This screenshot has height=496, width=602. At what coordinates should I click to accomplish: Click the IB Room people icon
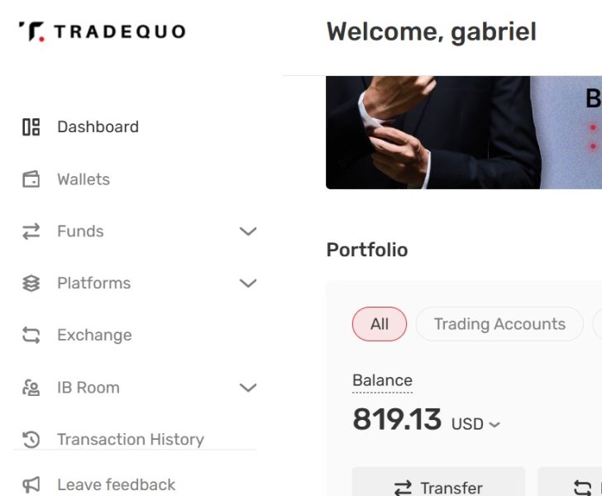(x=31, y=388)
